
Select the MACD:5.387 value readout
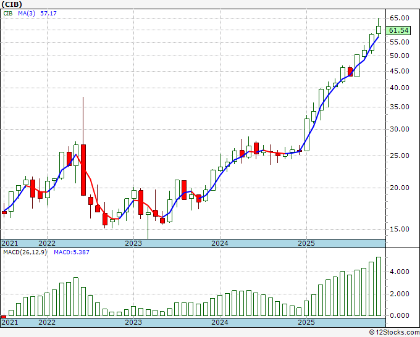[72, 252]
